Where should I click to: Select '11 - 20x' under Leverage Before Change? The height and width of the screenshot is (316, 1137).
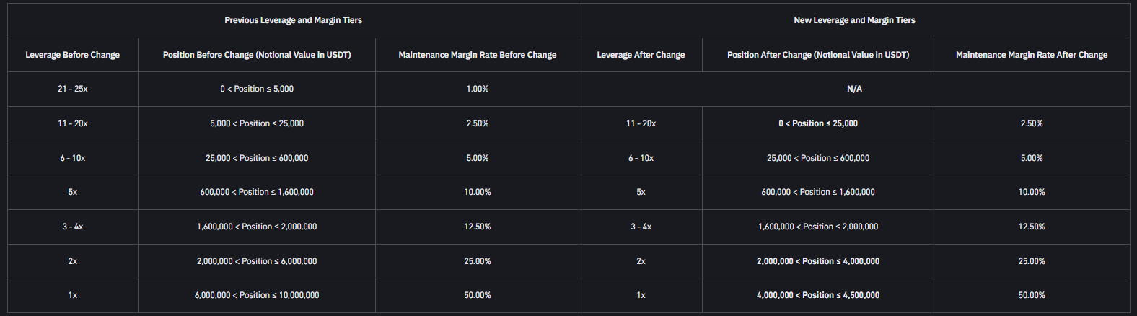click(72, 123)
